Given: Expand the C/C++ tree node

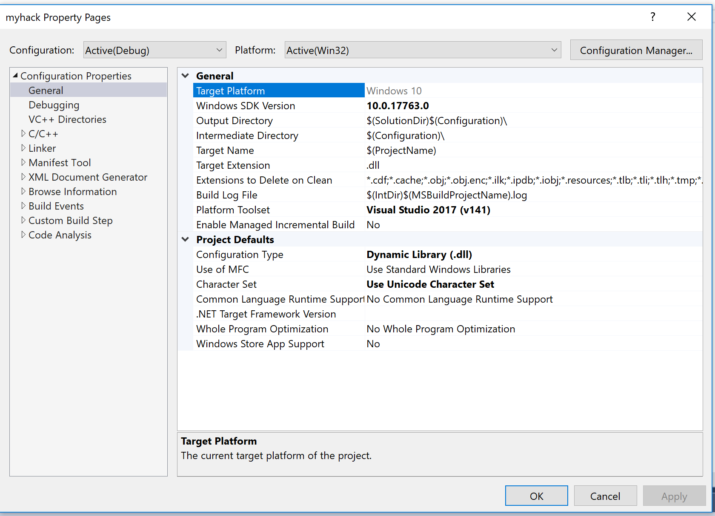Looking at the screenshot, I should tap(23, 134).
